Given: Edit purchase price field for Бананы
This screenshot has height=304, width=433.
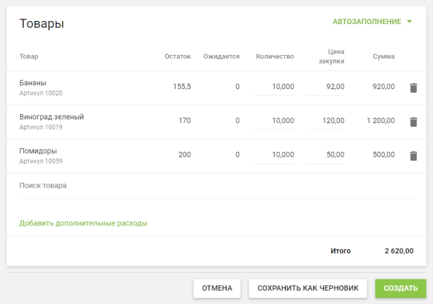Looking at the screenshot, I should coord(325,87).
